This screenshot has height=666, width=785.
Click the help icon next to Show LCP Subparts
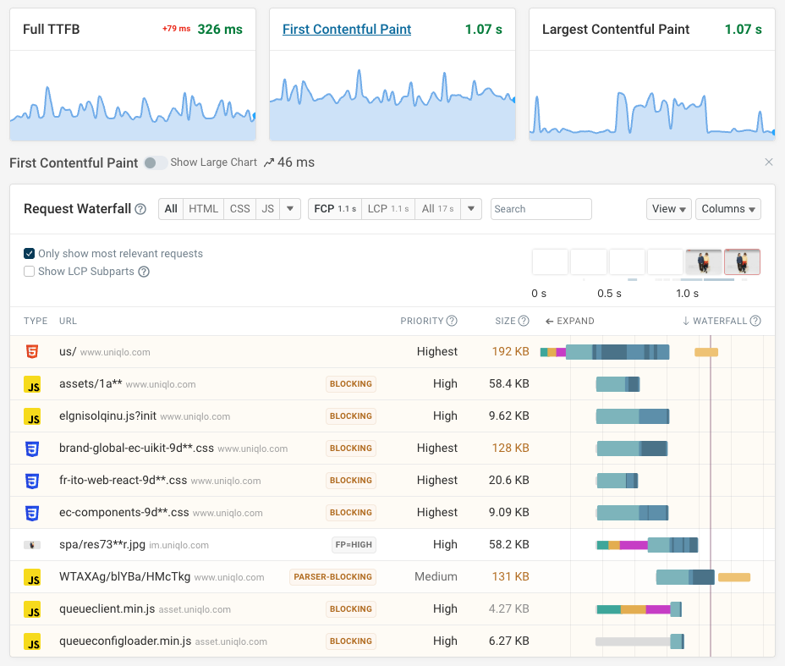(144, 272)
